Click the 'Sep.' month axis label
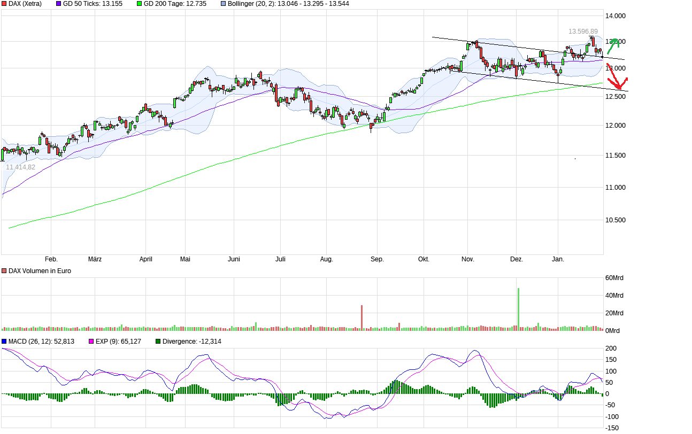The image size is (692, 434). click(377, 259)
